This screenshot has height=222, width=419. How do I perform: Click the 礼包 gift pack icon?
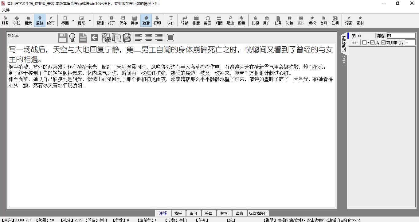pyautogui.click(x=289, y=20)
